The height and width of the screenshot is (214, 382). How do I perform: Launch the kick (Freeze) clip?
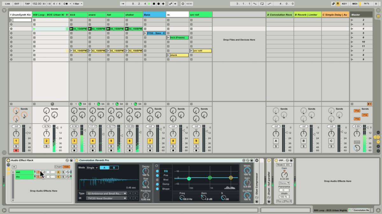pyautogui.click(x=168, y=38)
